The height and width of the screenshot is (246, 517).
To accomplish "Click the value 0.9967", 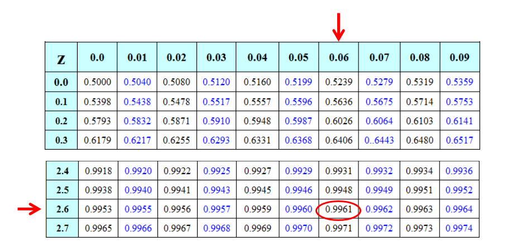I will pyautogui.click(x=178, y=228).
